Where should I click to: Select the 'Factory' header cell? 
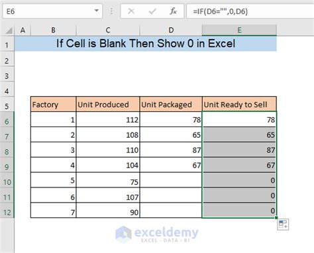point(53,104)
